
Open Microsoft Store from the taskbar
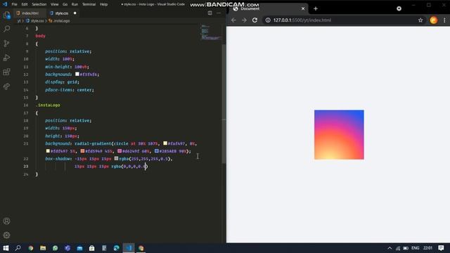coord(92,248)
